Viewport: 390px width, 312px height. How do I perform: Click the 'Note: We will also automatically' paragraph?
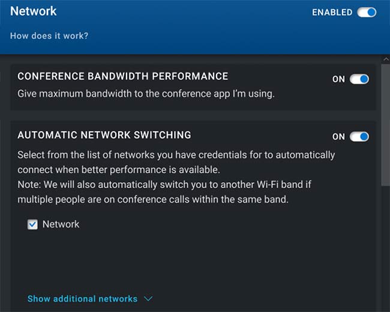pyautogui.click(x=164, y=192)
